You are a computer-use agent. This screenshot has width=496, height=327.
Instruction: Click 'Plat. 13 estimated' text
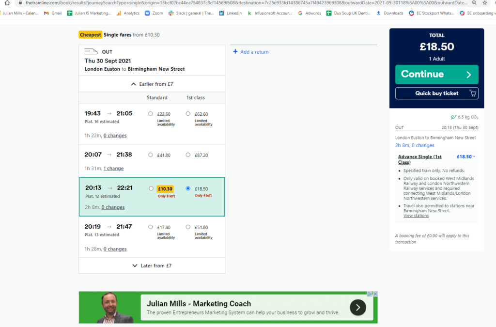(102, 234)
